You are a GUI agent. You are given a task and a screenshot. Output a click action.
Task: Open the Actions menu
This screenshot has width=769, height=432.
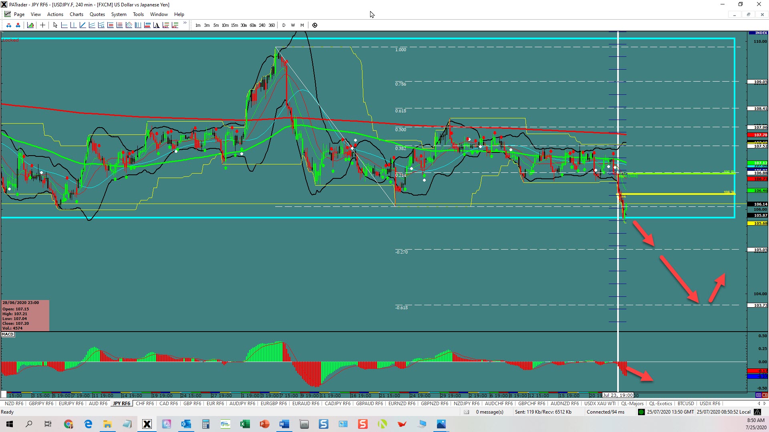55,14
